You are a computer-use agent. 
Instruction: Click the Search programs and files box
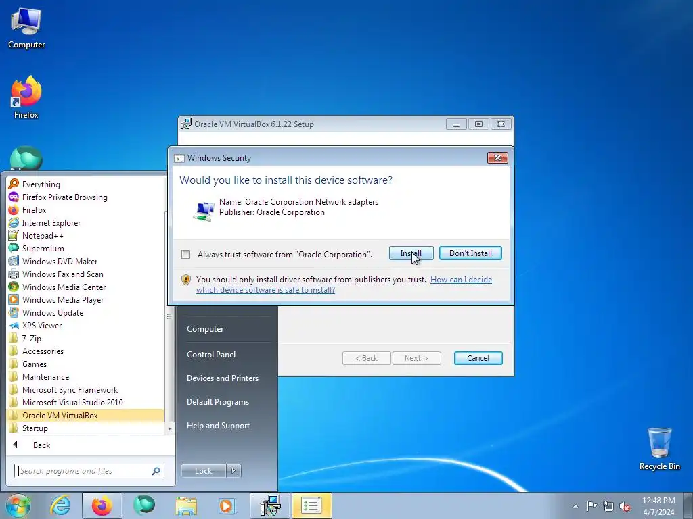tap(89, 471)
